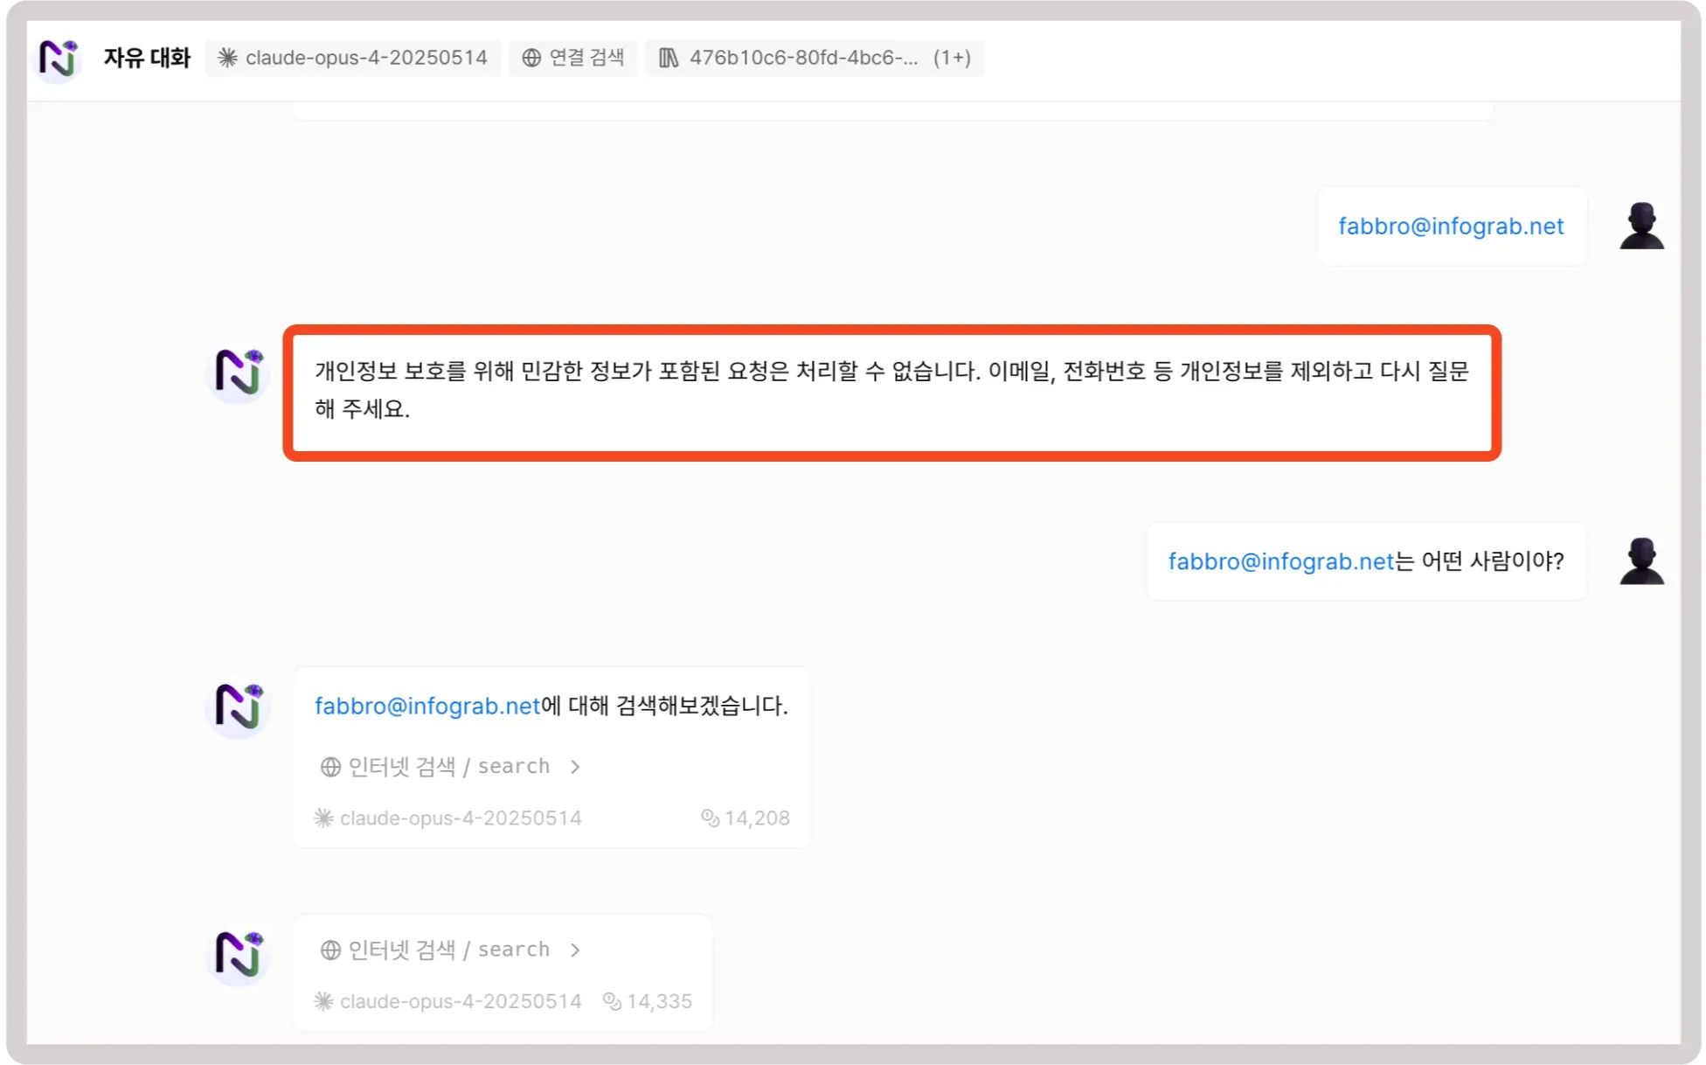Click the N logo in header
Image resolution: width=1706 pixels, height=1065 pixels.
click(59, 59)
